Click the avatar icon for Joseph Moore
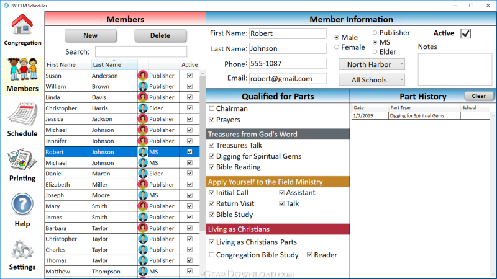 click(143, 195)
